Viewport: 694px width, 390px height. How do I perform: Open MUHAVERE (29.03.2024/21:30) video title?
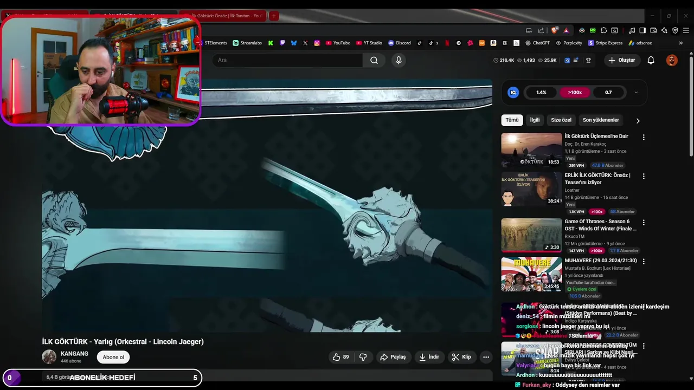point(601,261)
